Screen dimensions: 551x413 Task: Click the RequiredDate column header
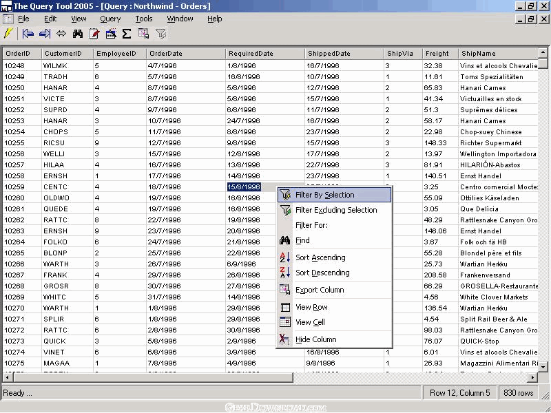[265, 54]
